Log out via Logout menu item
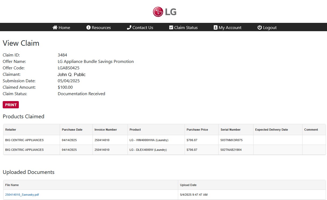This screenshot has width=327, height=200. [x=267, y=27]
